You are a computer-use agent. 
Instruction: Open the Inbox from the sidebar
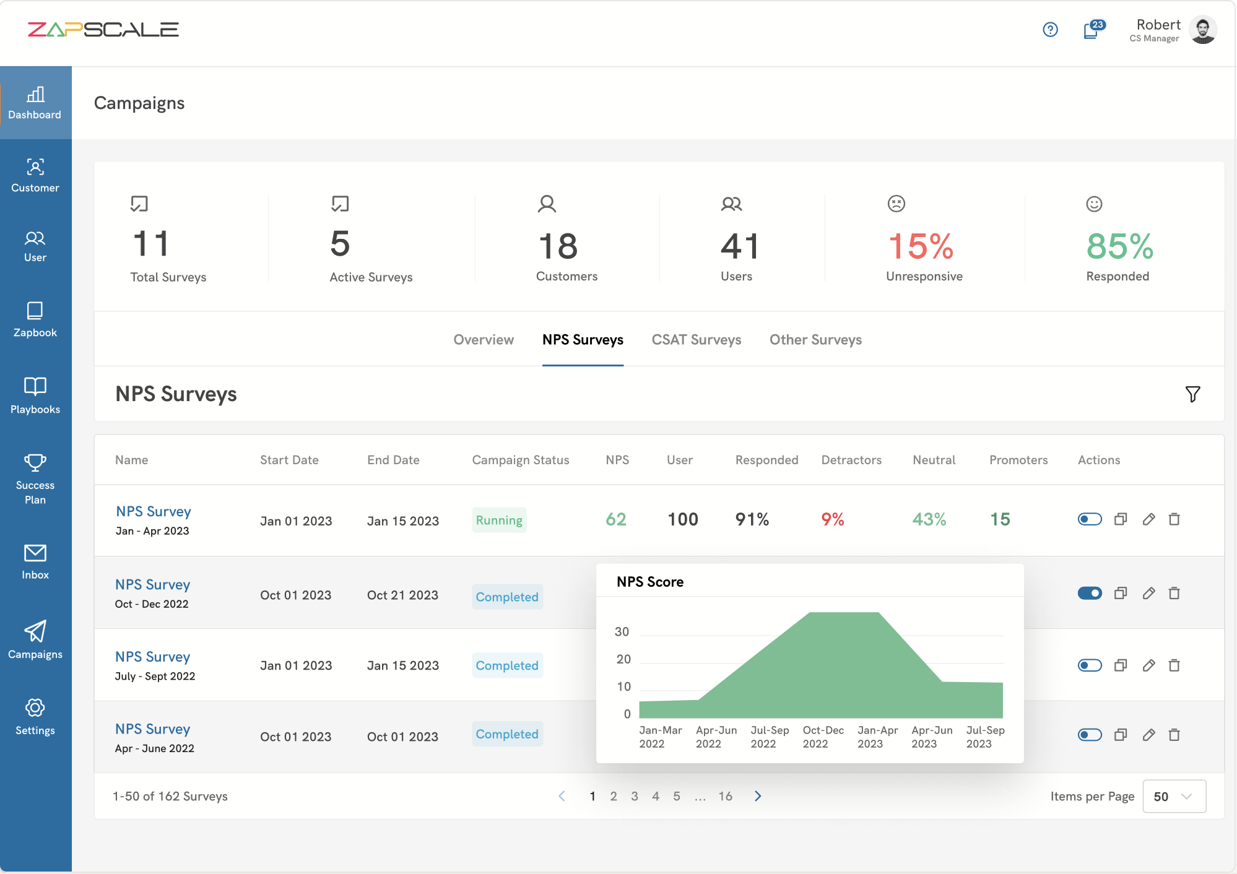click(x=35, y=562)
